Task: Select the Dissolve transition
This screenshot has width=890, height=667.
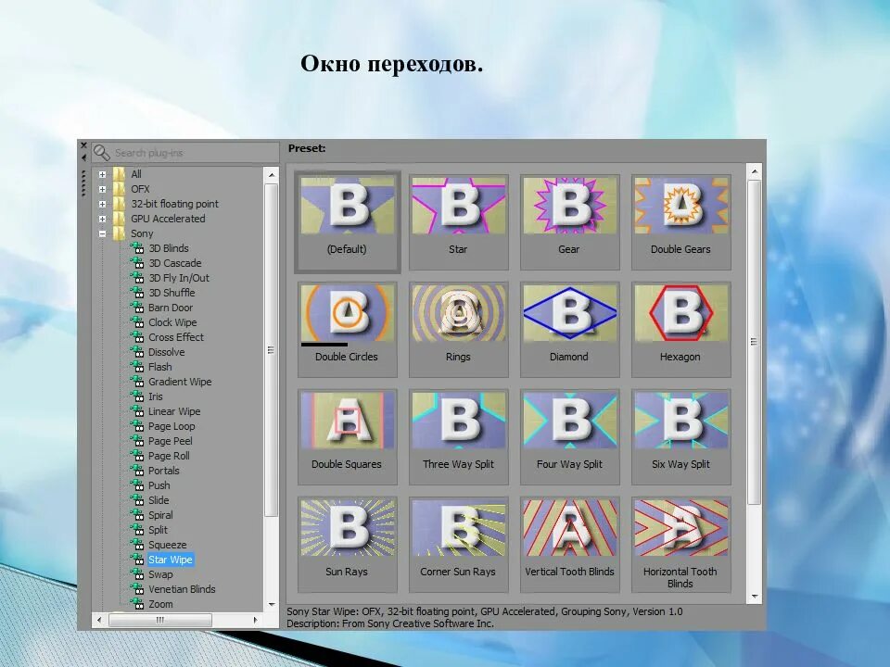Action: [166, 352]
